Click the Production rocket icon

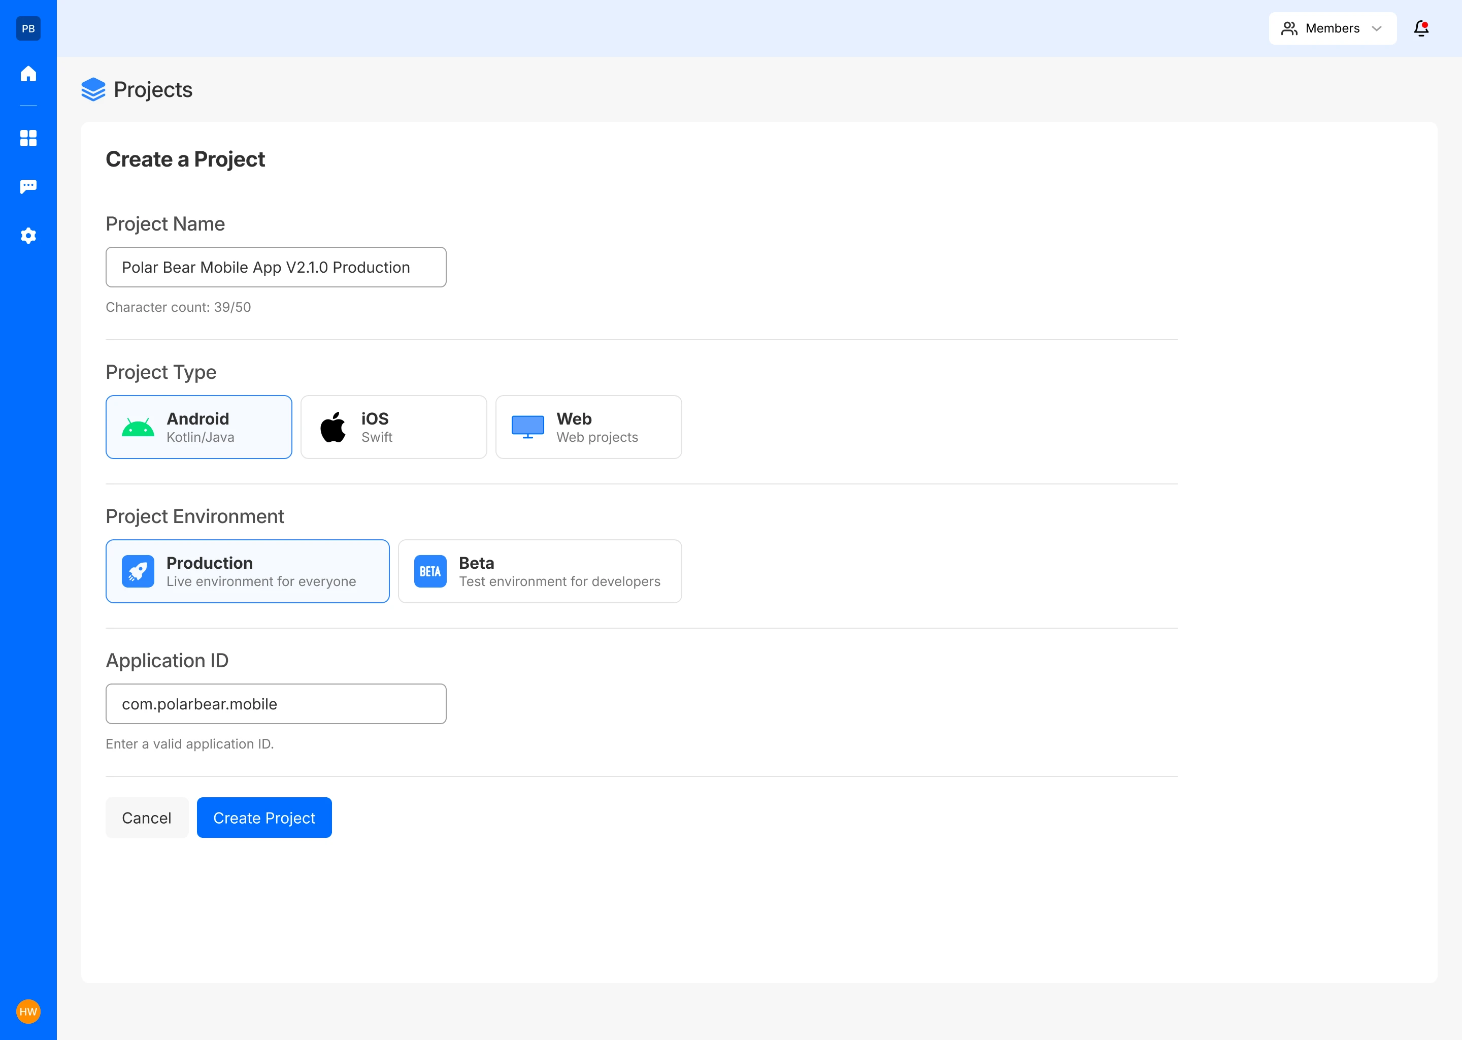coord(138,571)
